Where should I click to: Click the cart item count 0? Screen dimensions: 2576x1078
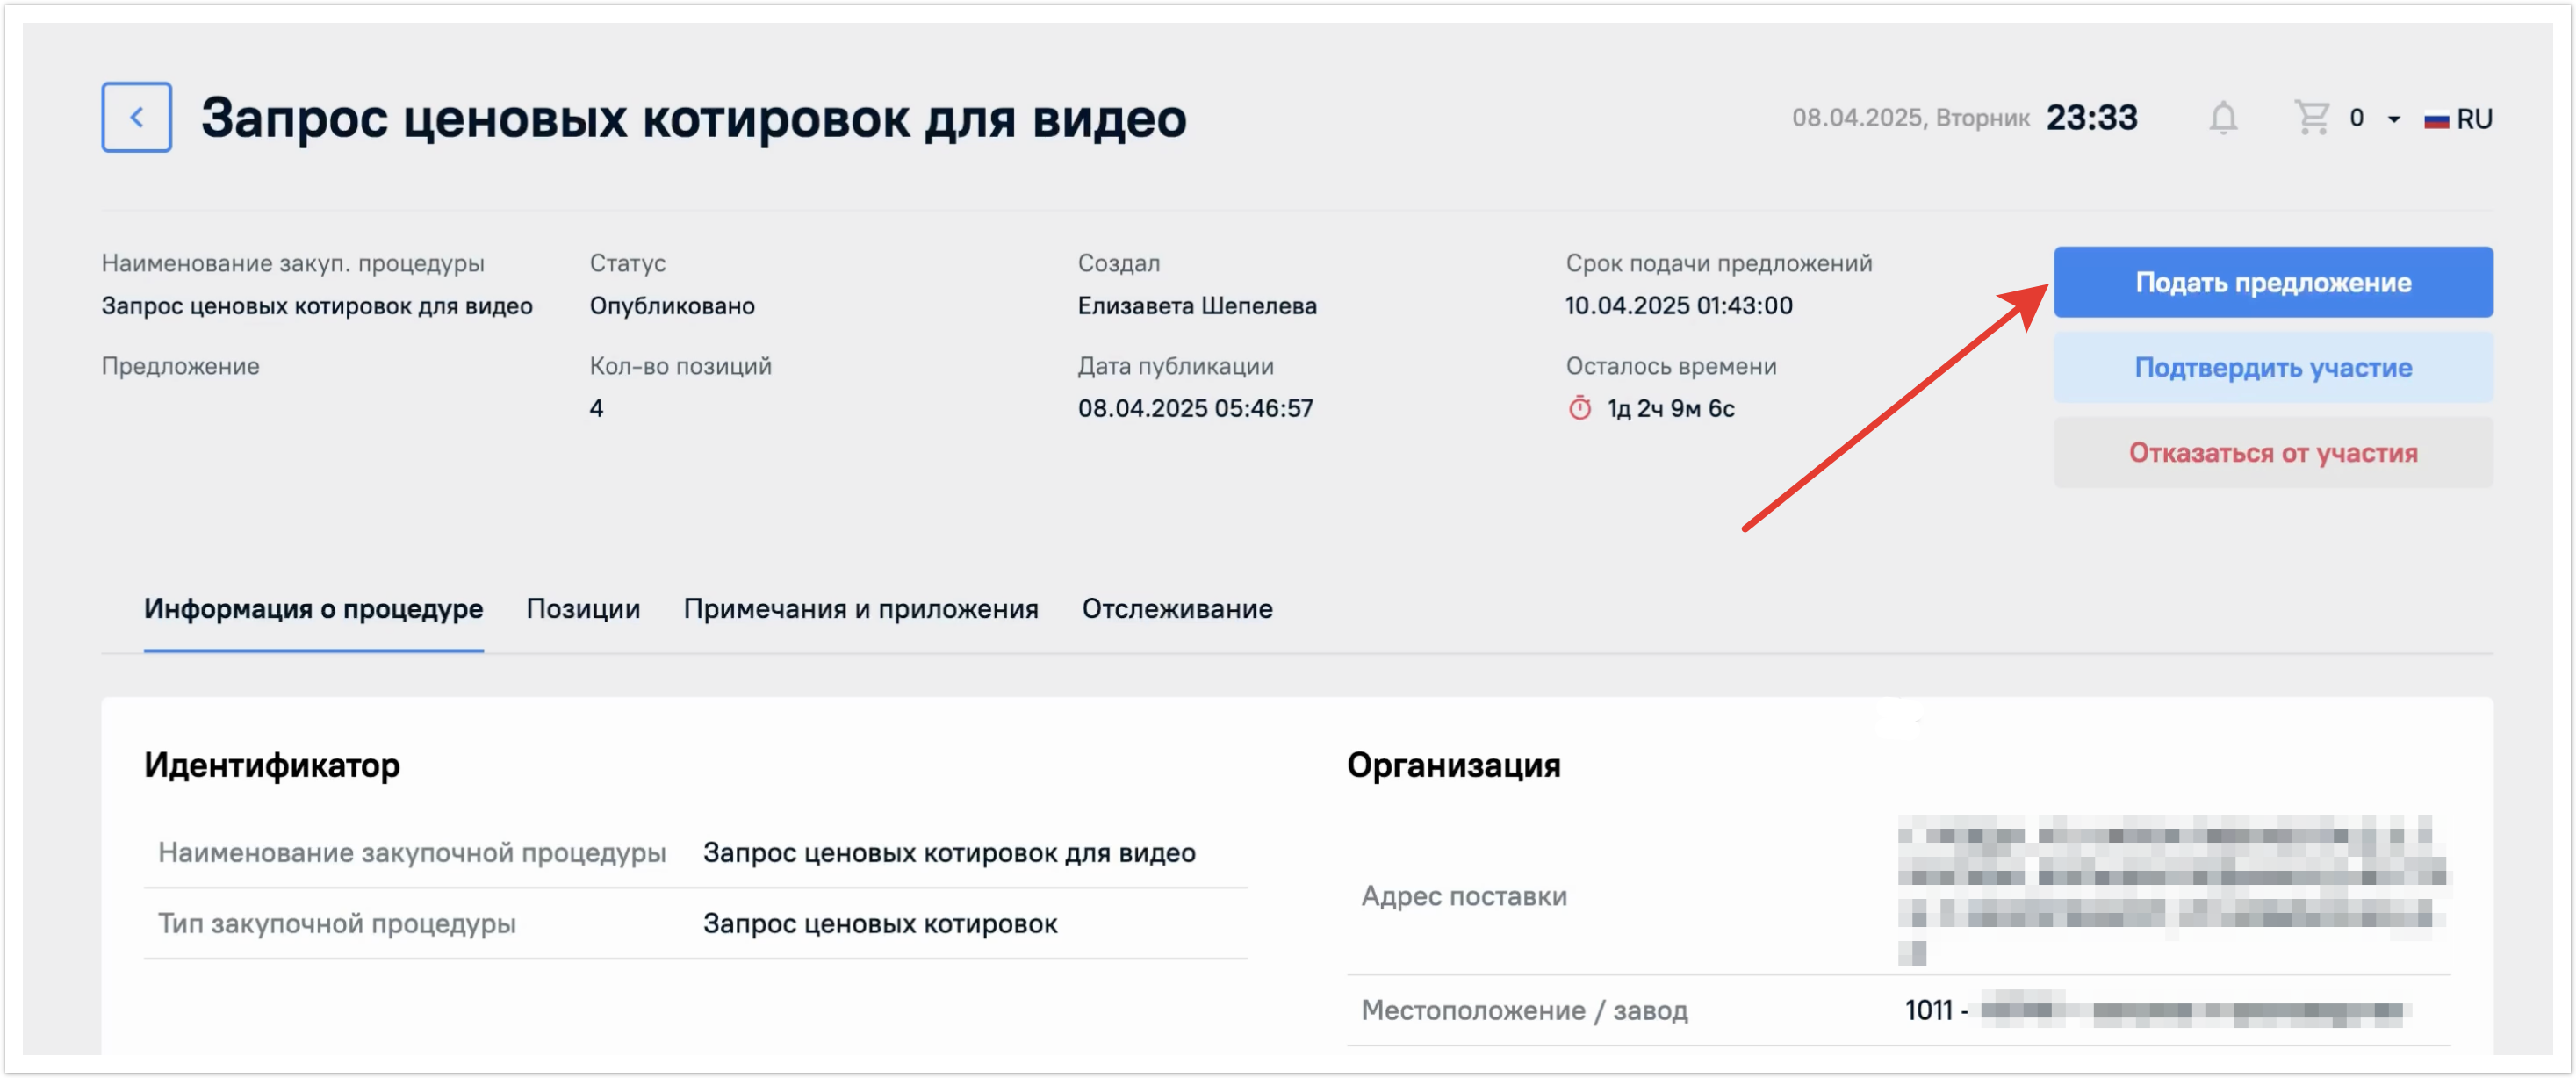tap(2356, 118)
